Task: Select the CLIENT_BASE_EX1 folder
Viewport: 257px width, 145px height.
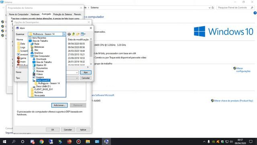Action: (x=43, y=89)
